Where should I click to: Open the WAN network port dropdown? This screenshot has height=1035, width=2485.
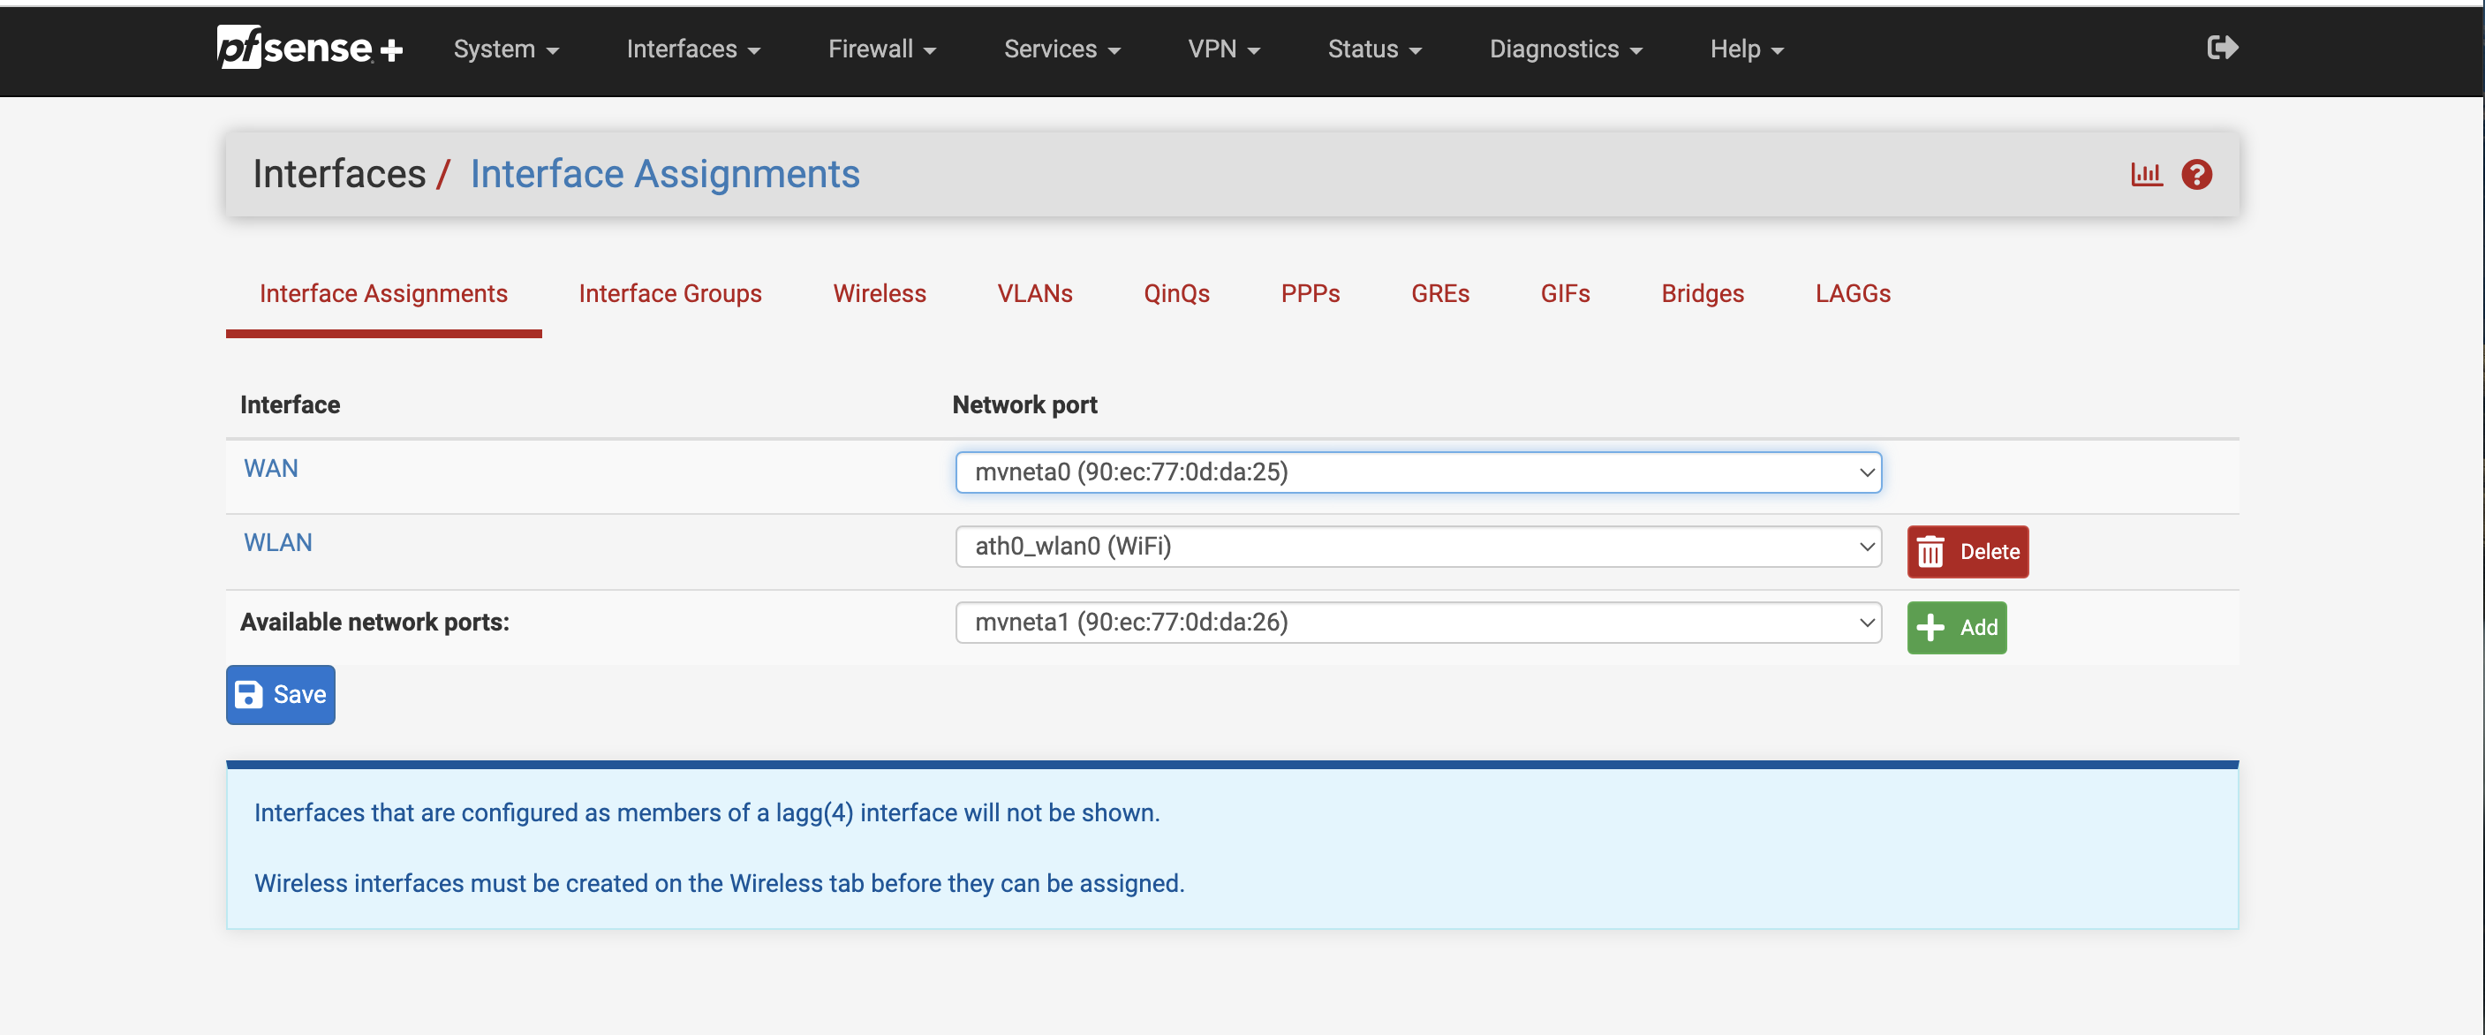[x=1418, y=472]
